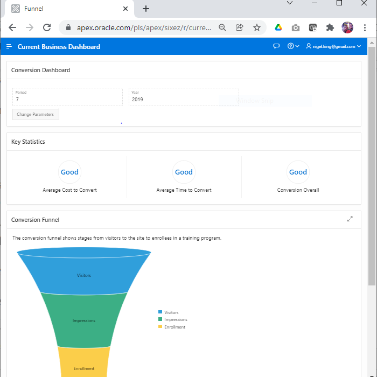
Task: Maximize the Conversion Funnel region
Action: pos(350,219)
